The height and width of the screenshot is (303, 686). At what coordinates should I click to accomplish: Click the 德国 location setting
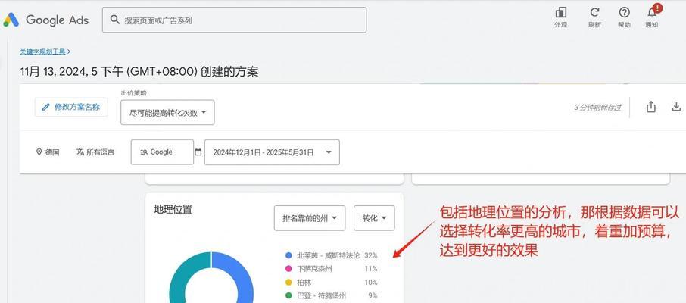click(x=48, y=152)
